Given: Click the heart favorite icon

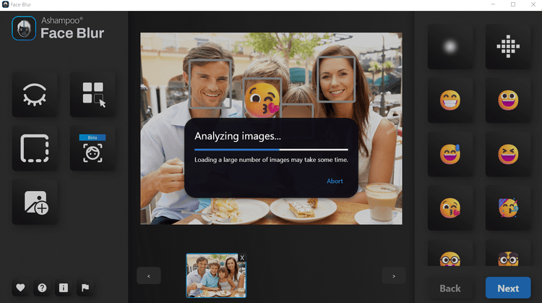Looking at the screenshot, I should pos(20,288).
